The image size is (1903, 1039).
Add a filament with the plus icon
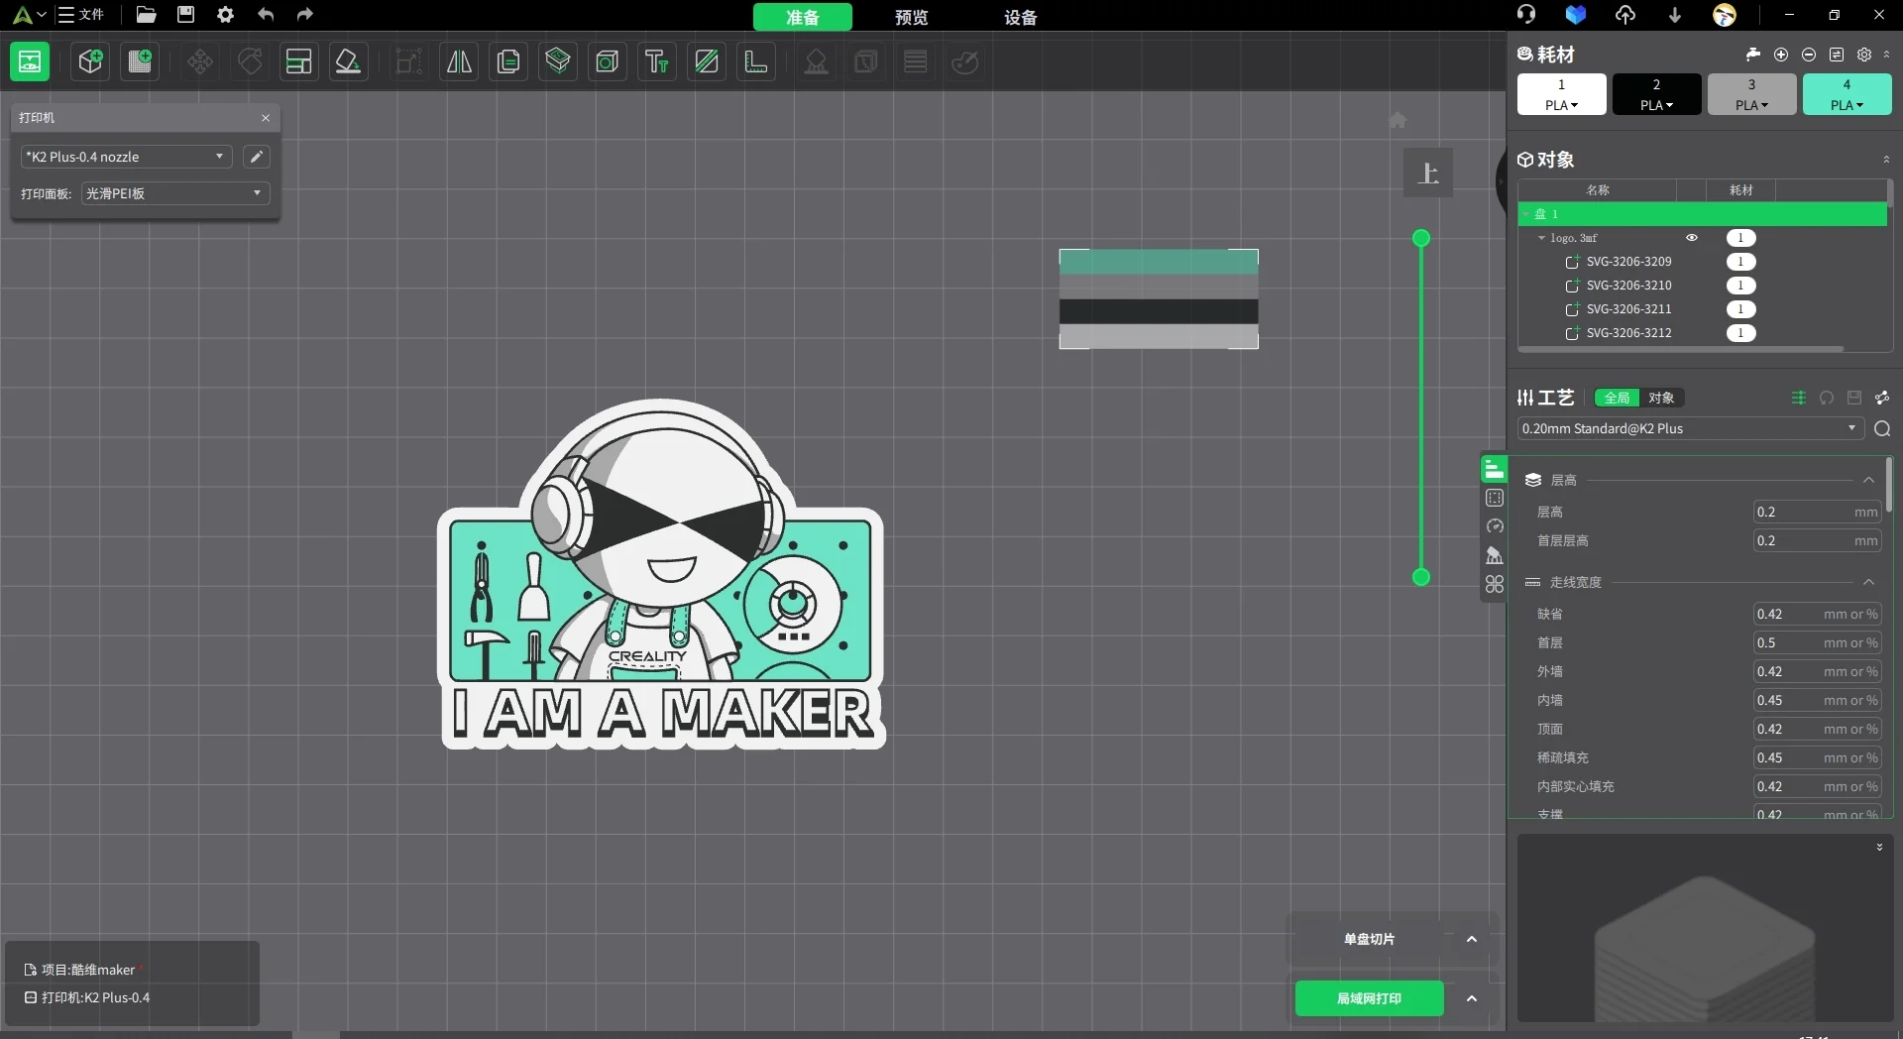point(1781,55)
